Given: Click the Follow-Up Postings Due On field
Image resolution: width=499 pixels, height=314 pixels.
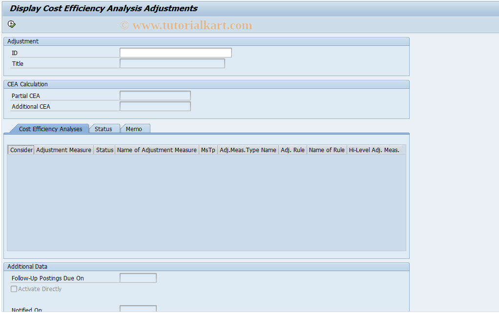Looking at the screenshot, I should 138,278.
